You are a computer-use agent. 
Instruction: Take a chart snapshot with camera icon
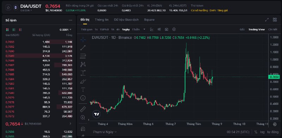pos(166,29)
